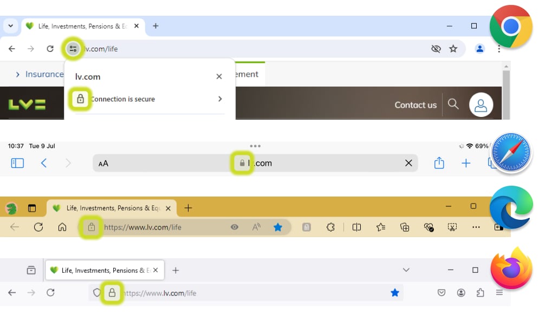539x314 pixels.
Task: Toggle Edge's eye tracking prevention icon
Action: (235, 227)
